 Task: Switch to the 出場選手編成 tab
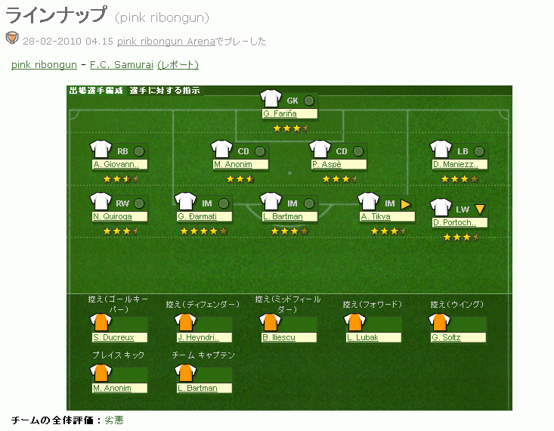point(95,91)
